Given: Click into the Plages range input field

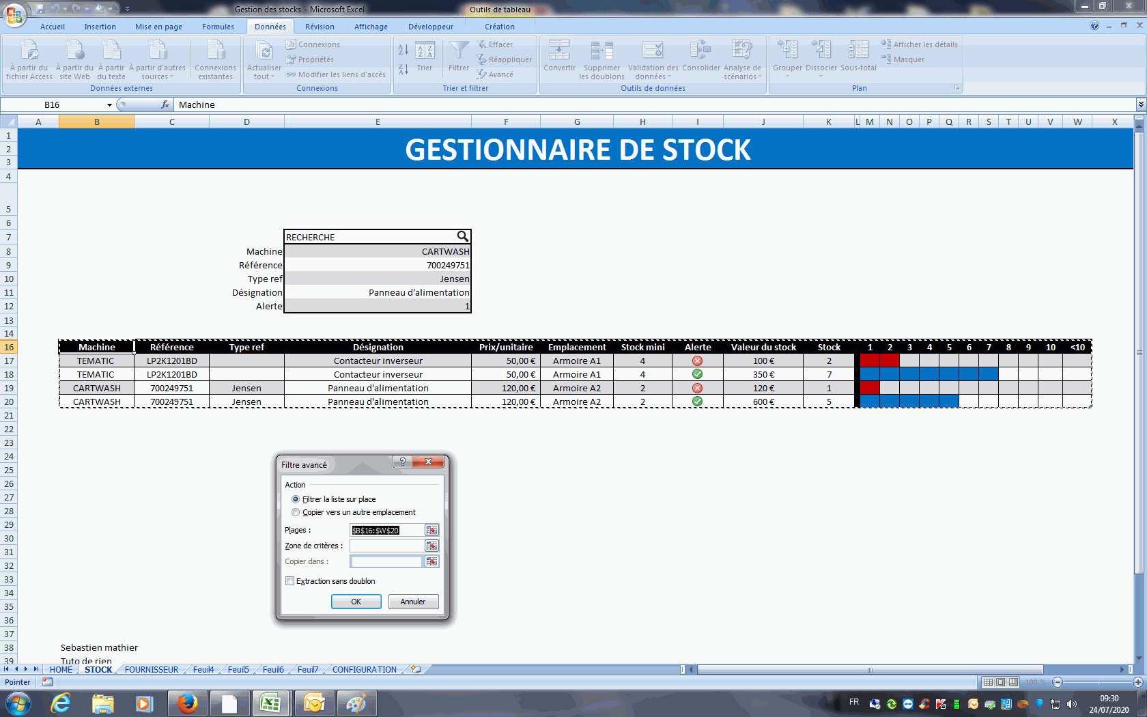Looking at the screenshot, I should point(387,530).
